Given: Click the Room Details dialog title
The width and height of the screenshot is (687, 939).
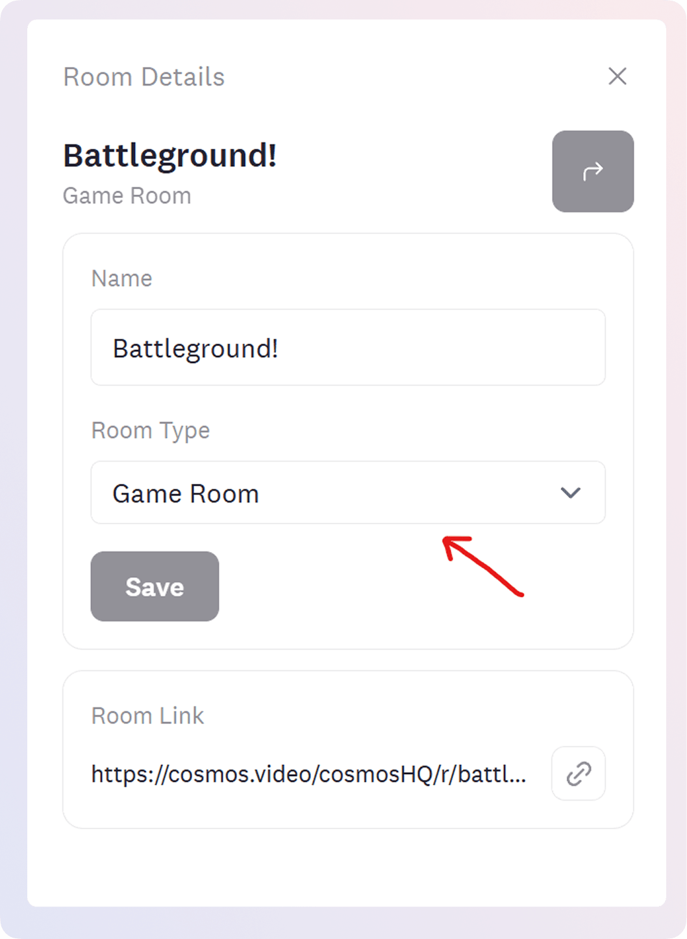Looking at the screenshot, I should pos(144,77).
